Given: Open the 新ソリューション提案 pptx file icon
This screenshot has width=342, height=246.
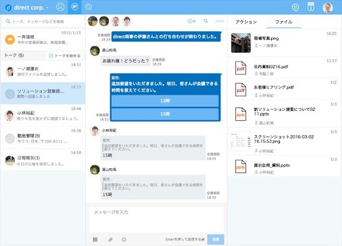Looking at the screenshot, I should tap(241, 114).
